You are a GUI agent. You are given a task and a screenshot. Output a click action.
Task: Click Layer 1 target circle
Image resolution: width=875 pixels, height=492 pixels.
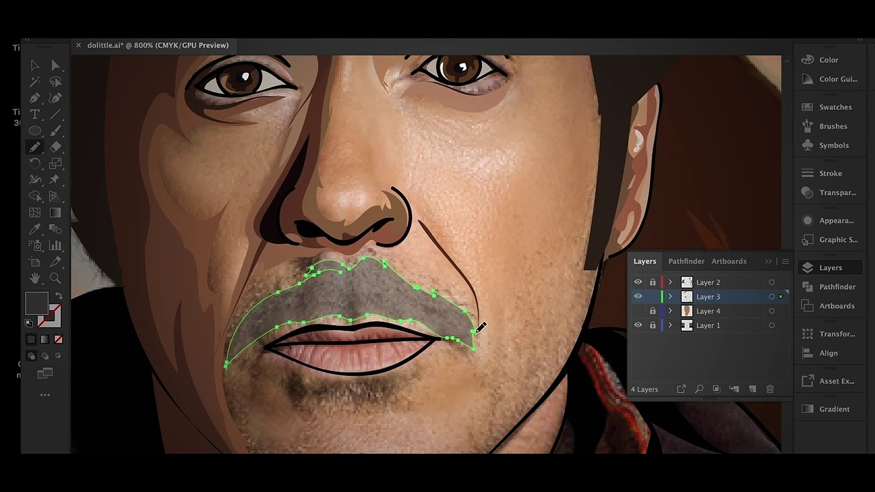coord(772,325)
